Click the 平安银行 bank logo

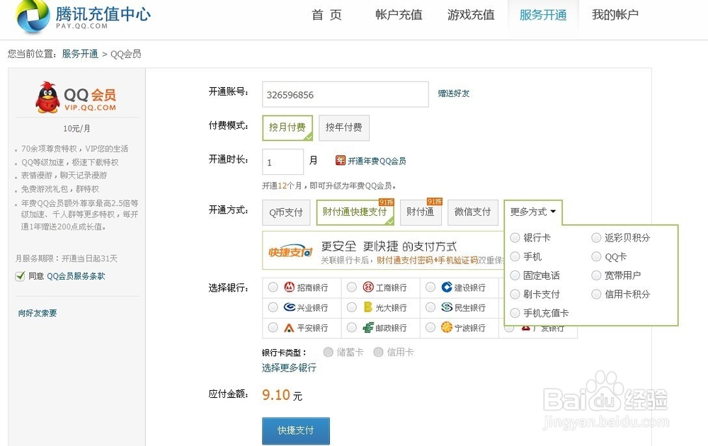[x=289, y=328]
